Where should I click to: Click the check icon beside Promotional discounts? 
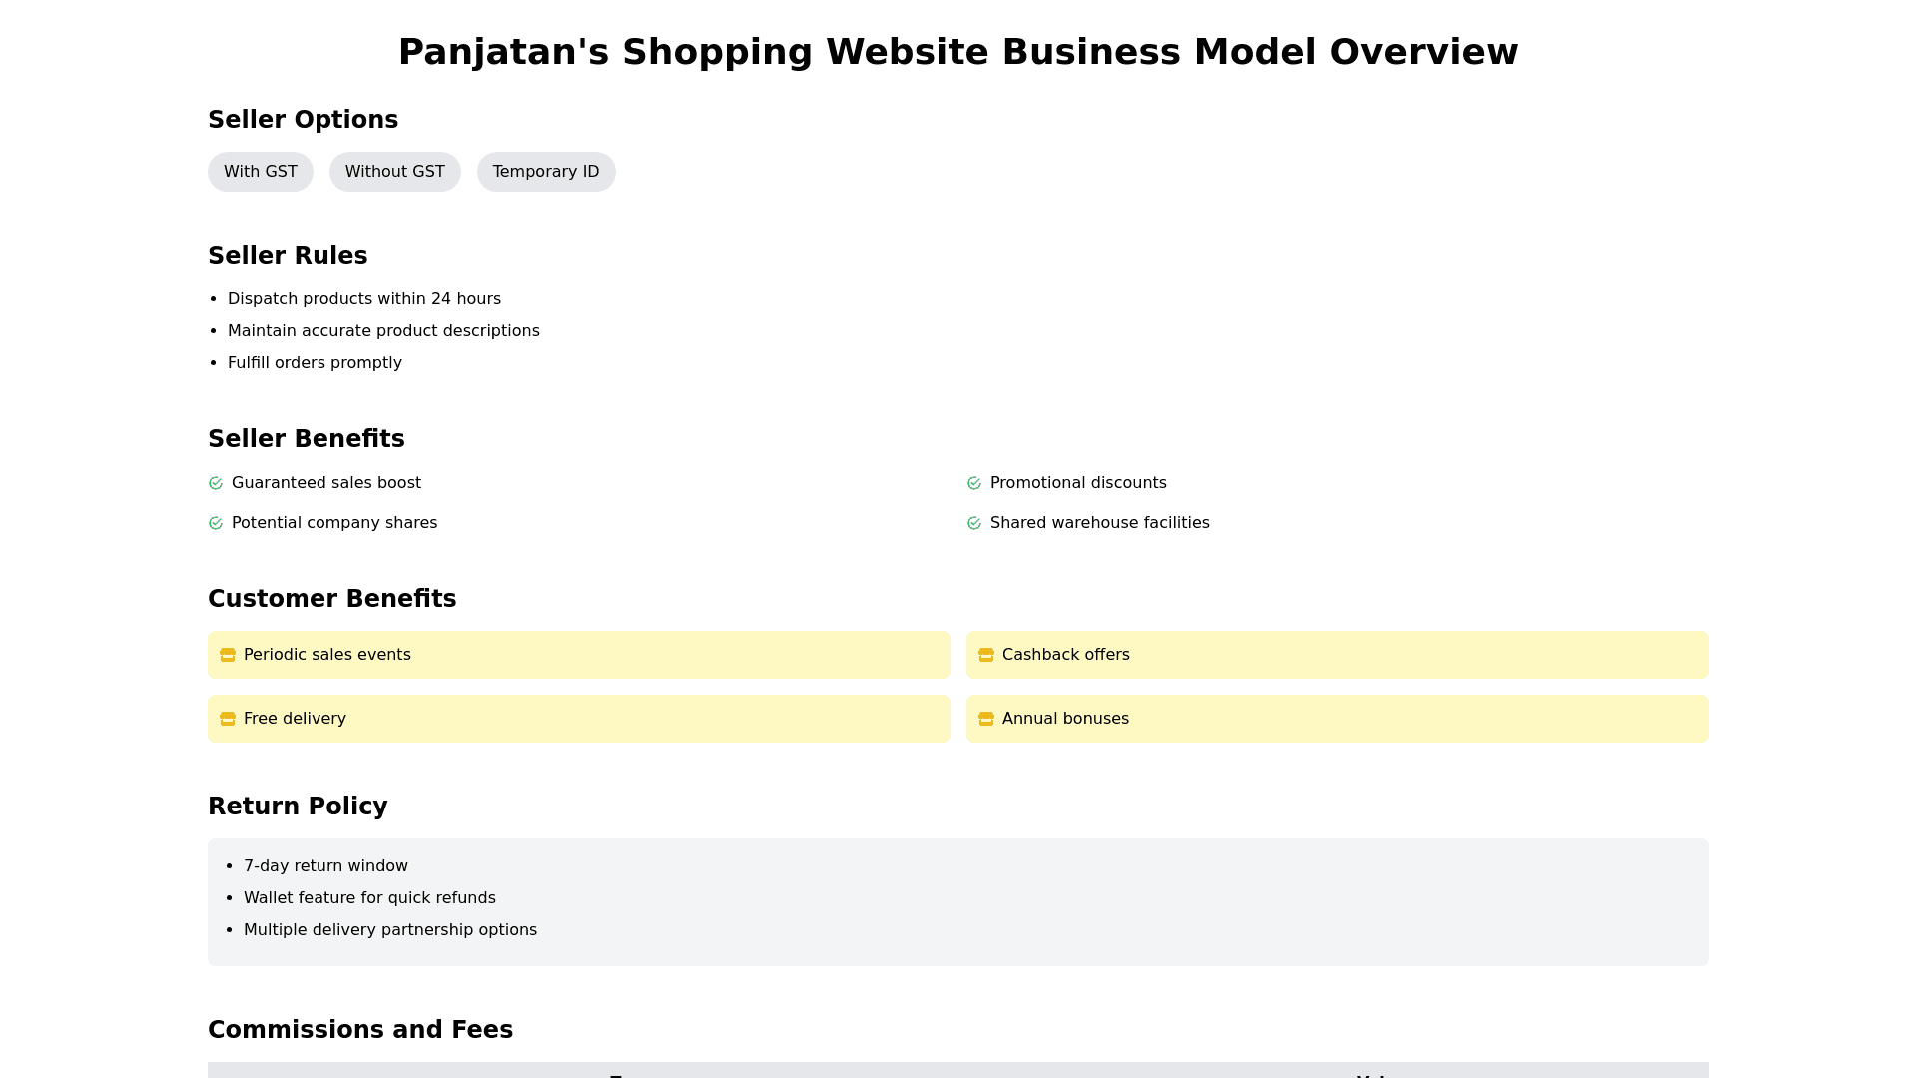click(974, 483)
